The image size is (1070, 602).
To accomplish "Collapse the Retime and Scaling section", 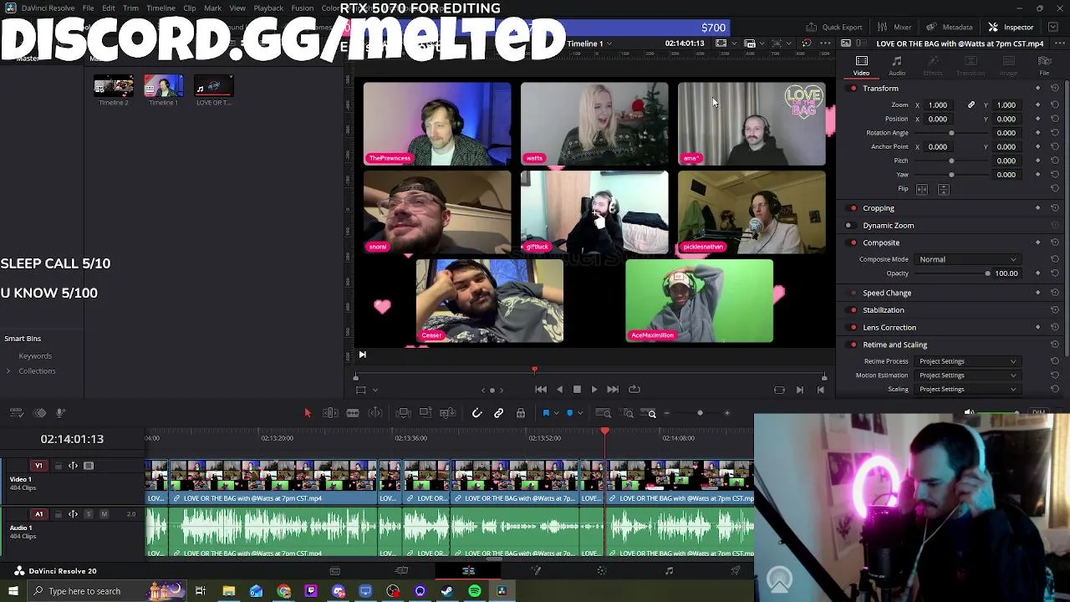I will tap(894, 344).
